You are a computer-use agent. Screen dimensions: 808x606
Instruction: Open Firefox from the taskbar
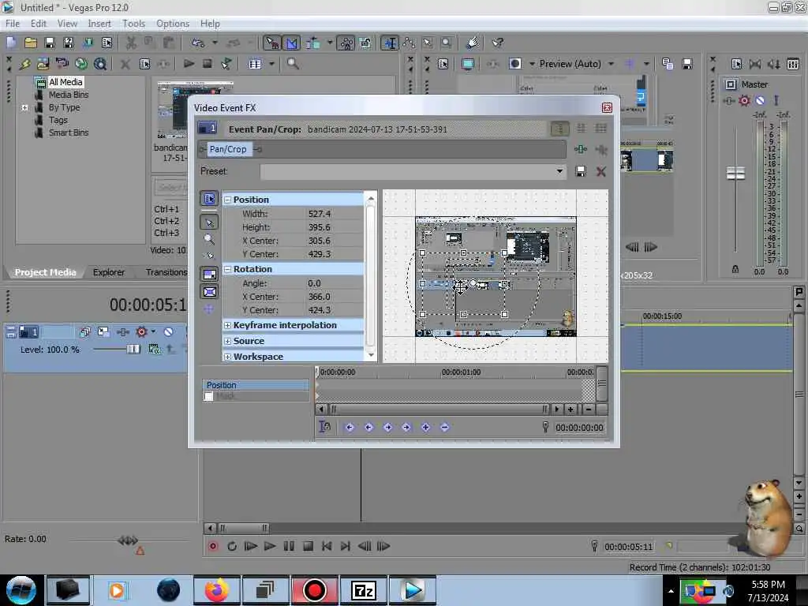(x=217, y=590)
